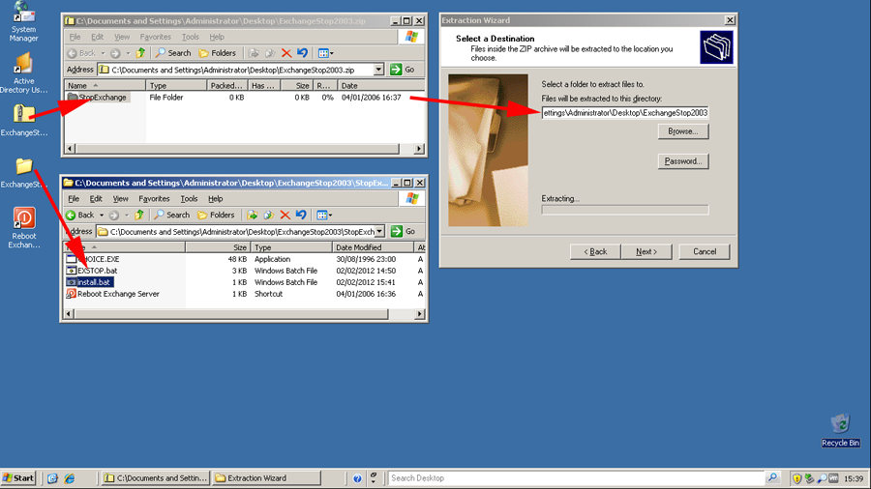
Task: Click red Delete X in zip window toolbar
Action: tap(286, 53)
